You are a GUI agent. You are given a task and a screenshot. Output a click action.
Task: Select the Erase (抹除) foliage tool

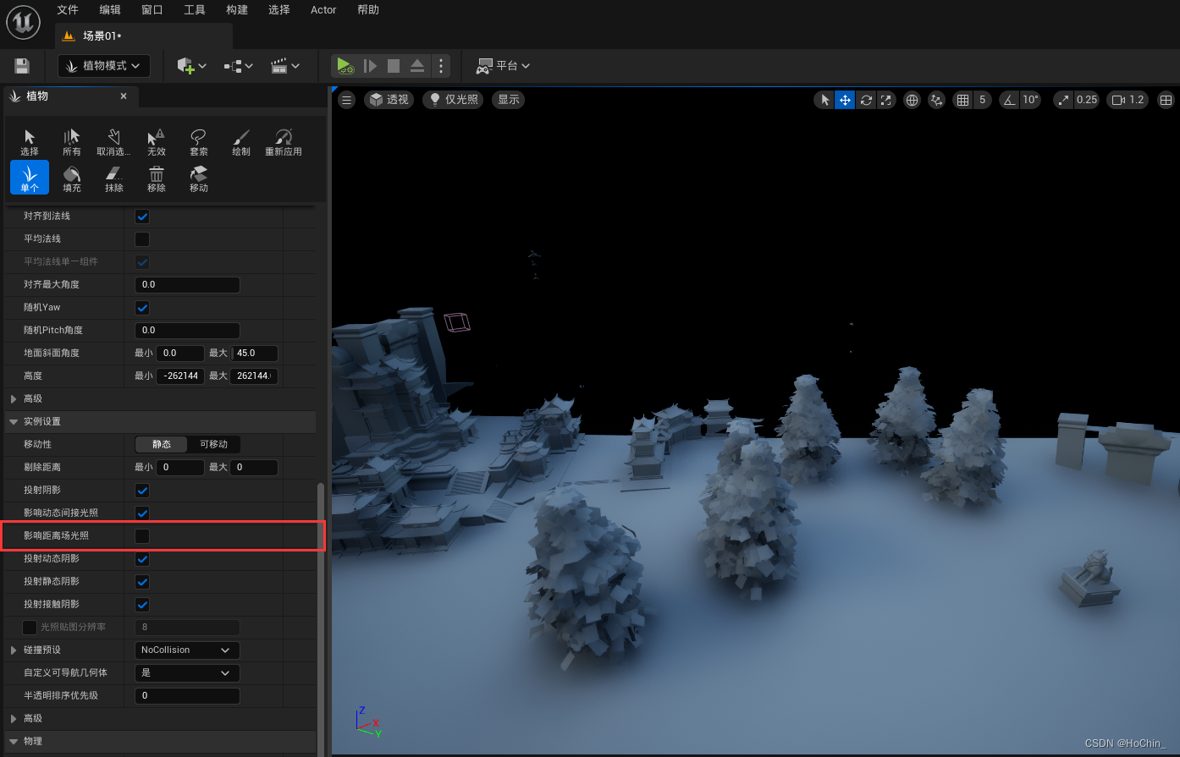[x=113, y=177]
